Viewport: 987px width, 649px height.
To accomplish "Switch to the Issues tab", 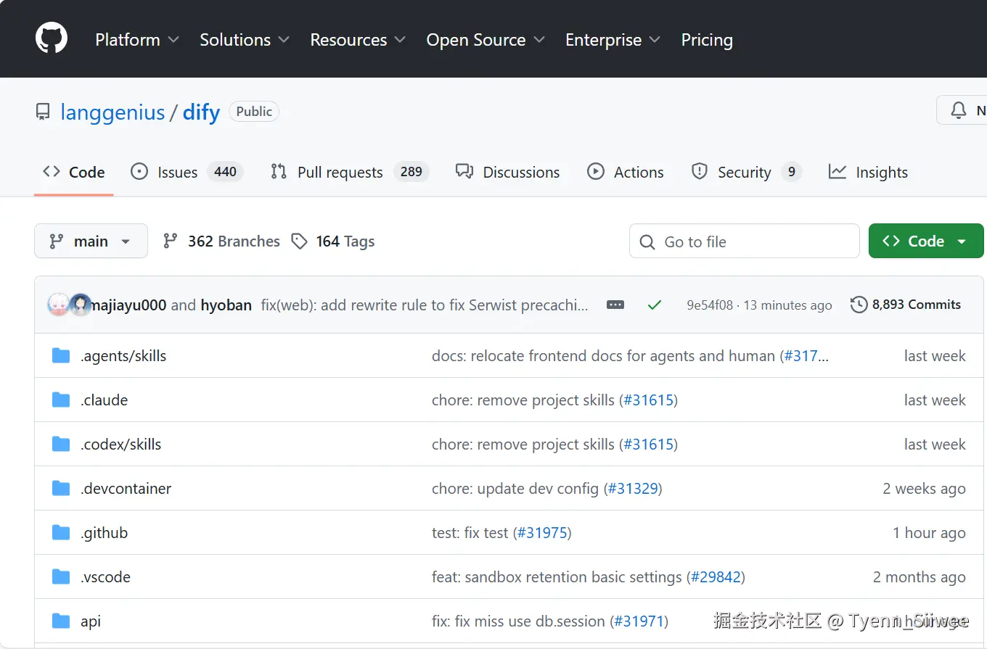I will (x=187, y=172).
